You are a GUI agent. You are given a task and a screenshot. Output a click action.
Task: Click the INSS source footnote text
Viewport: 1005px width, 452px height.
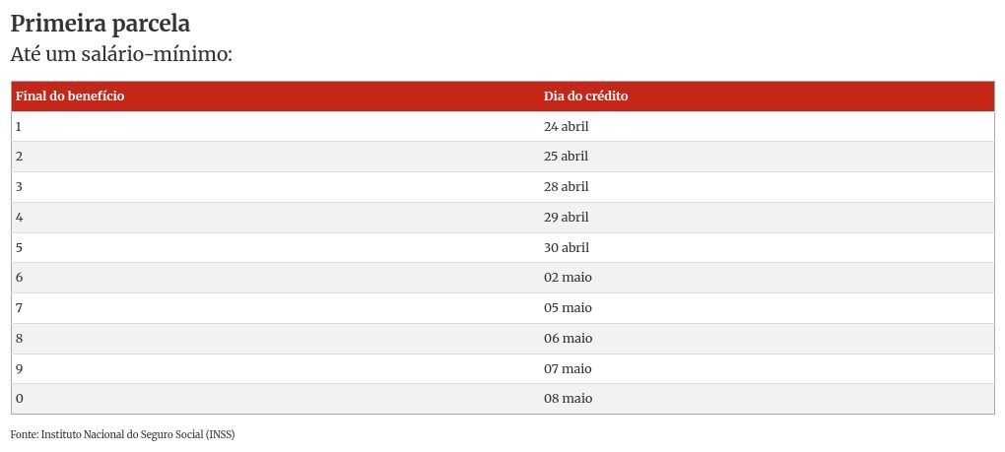coord(122,434)
